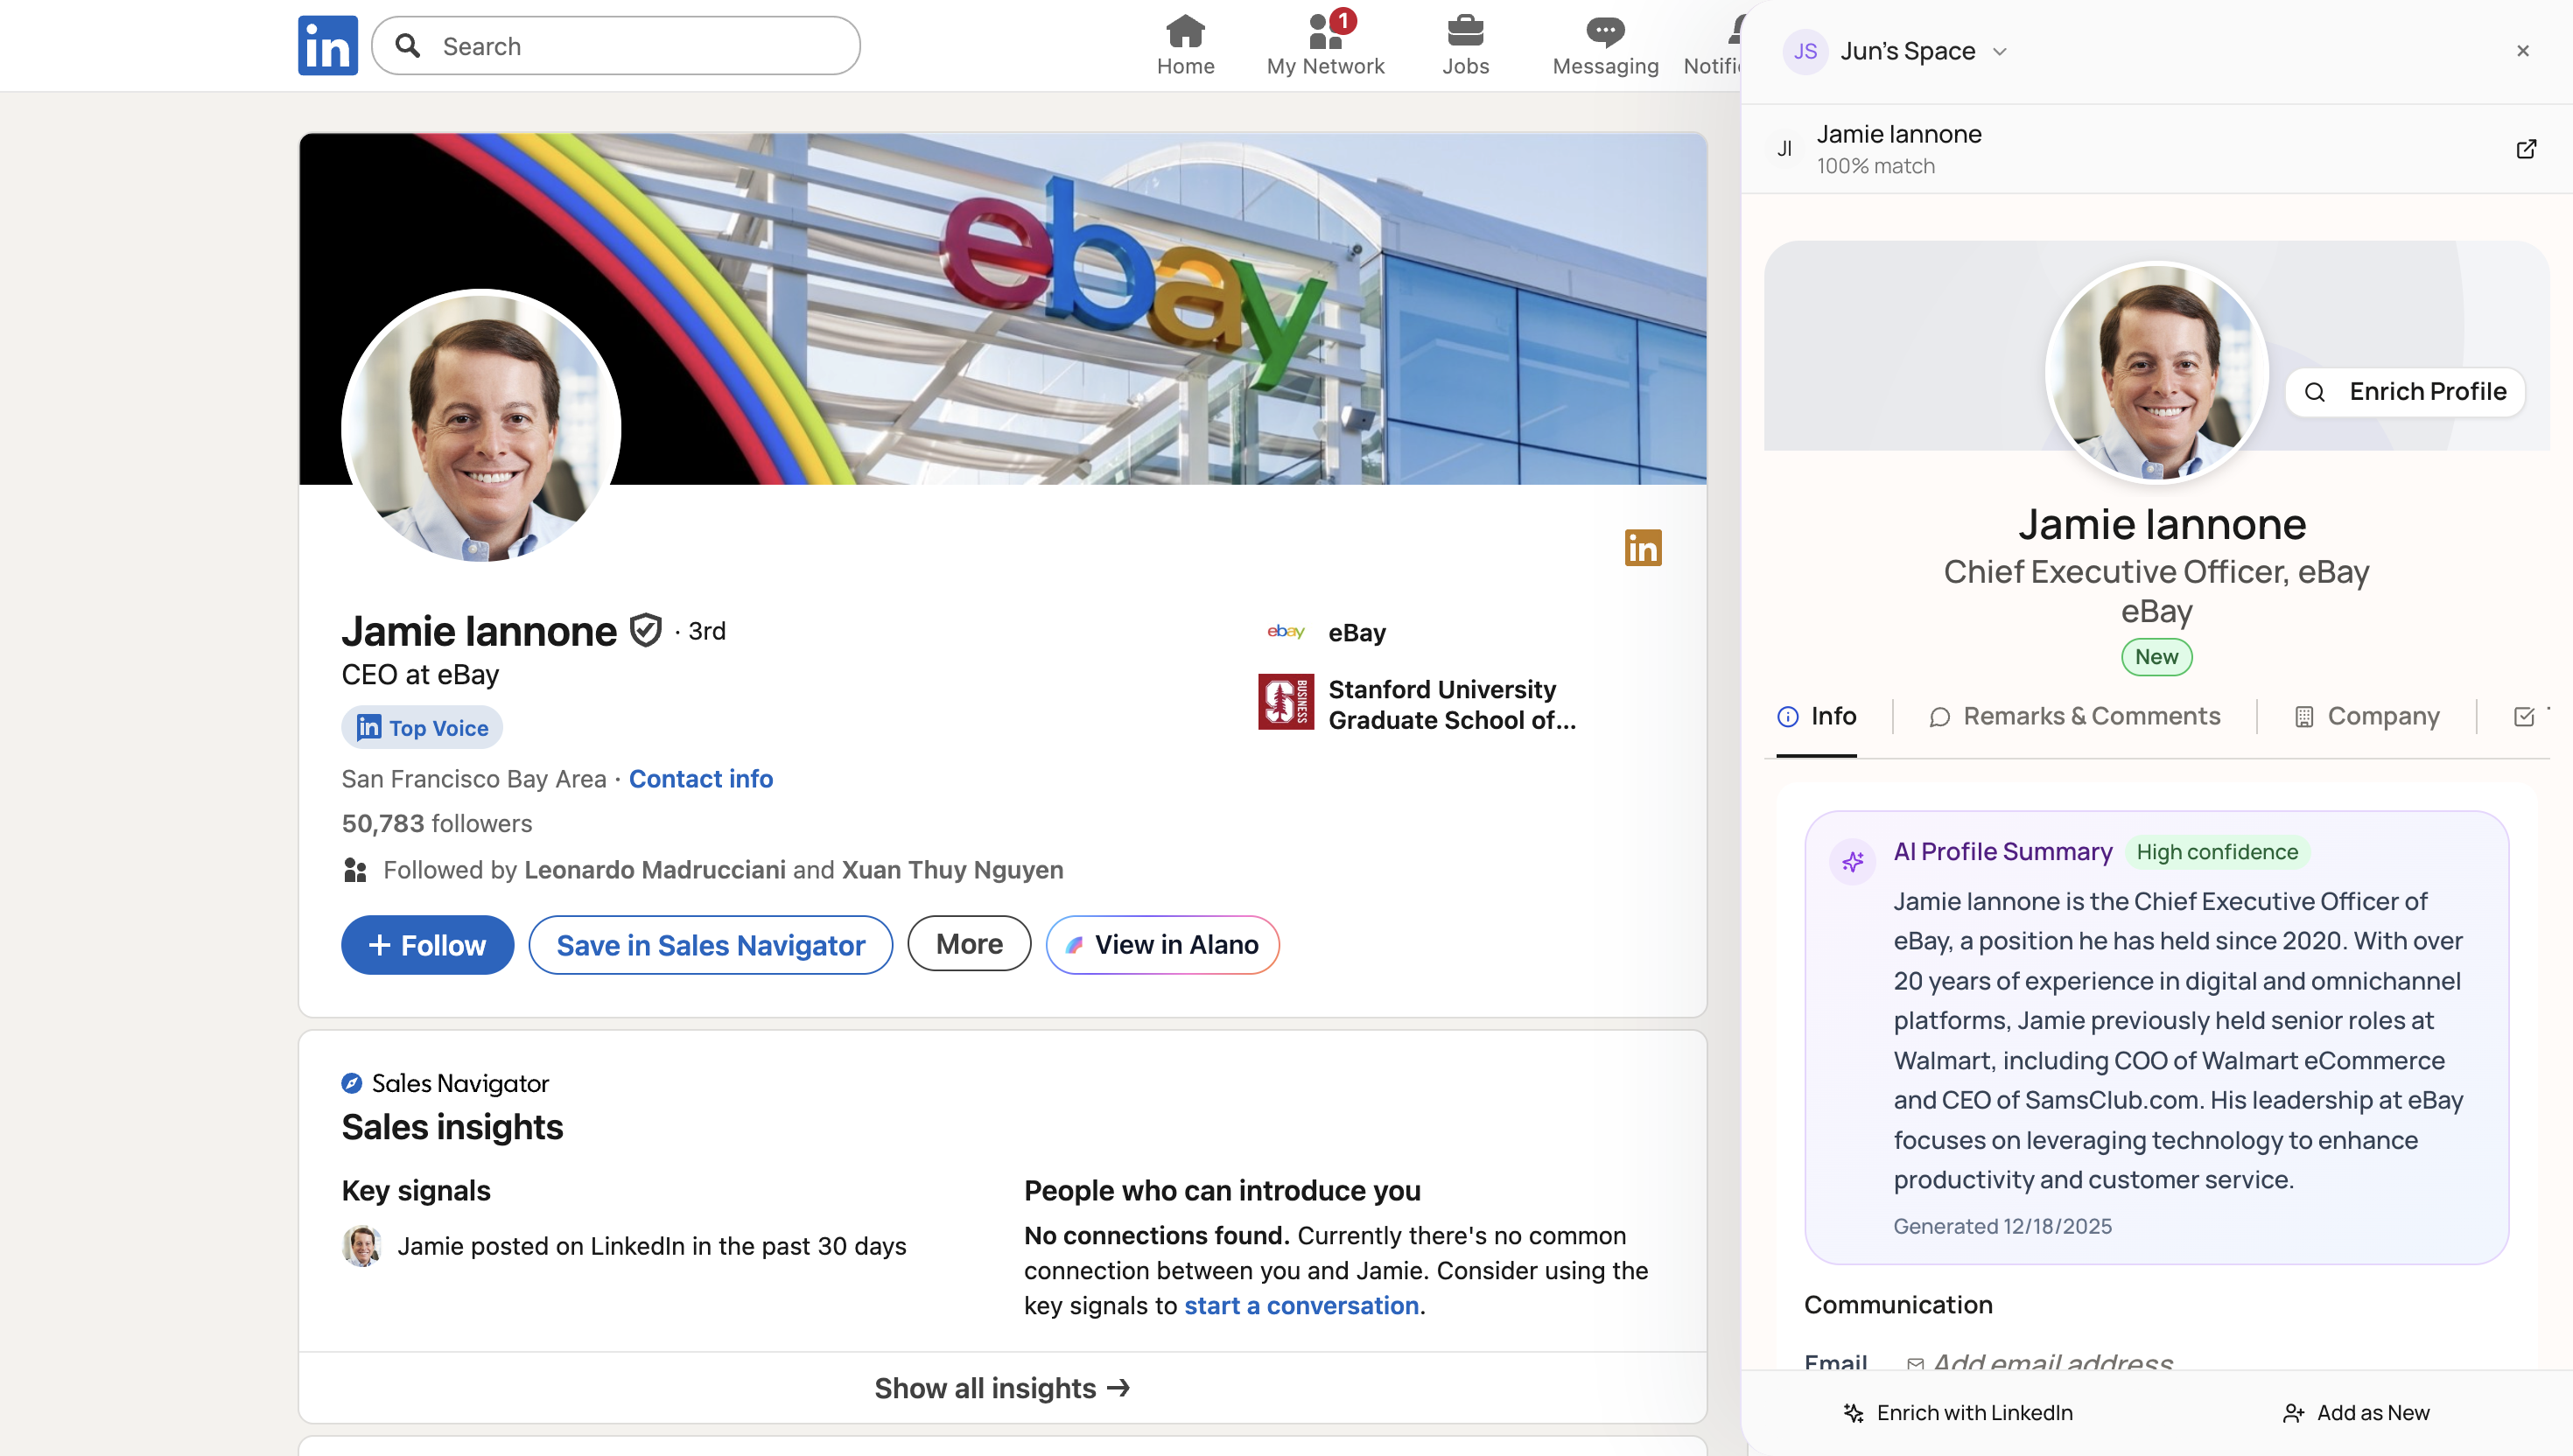The height and width of the screenshot is (1456, 2573).
Task: Click Save in Sales Navigator button
Action: click(710, 945)
